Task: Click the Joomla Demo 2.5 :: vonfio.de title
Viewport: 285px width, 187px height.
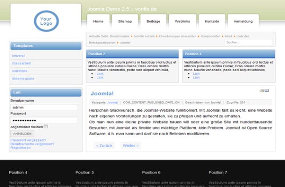Action: (122, 9)
